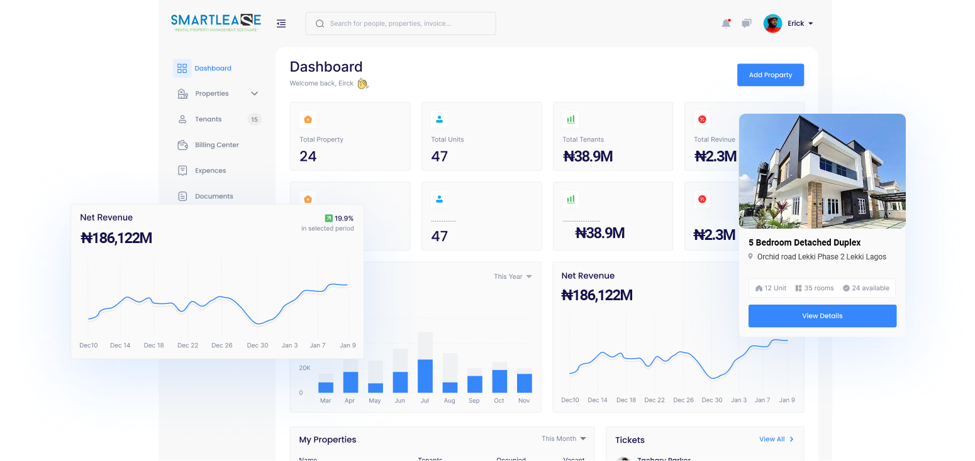Open Billing Center in the sidebar
The width and height of the screenshot is (975, 461).
216,145
